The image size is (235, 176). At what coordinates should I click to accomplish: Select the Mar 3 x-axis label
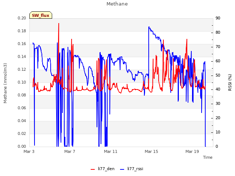29,151
